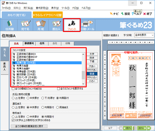155x131 pixels.
Task: Set font size to 普通
Action: coord(92,74)
